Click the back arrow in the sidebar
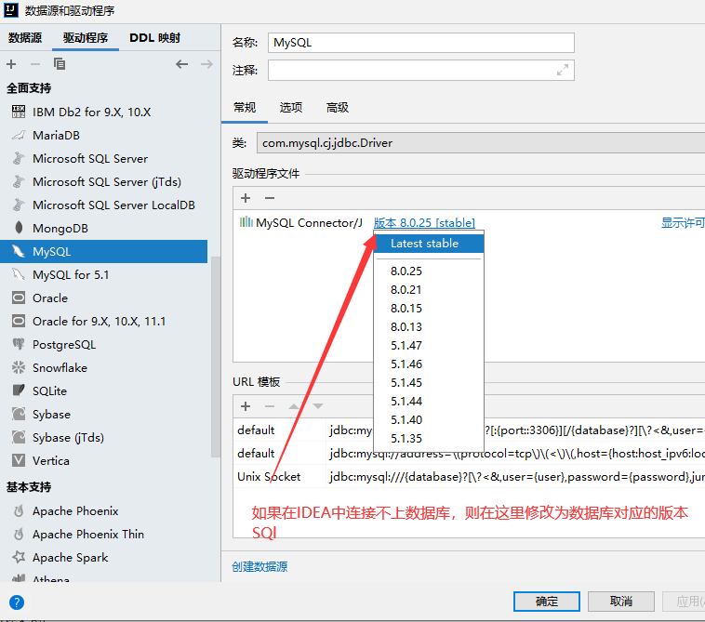This screenshot has width=705, height=622. (x=181, y=64)
